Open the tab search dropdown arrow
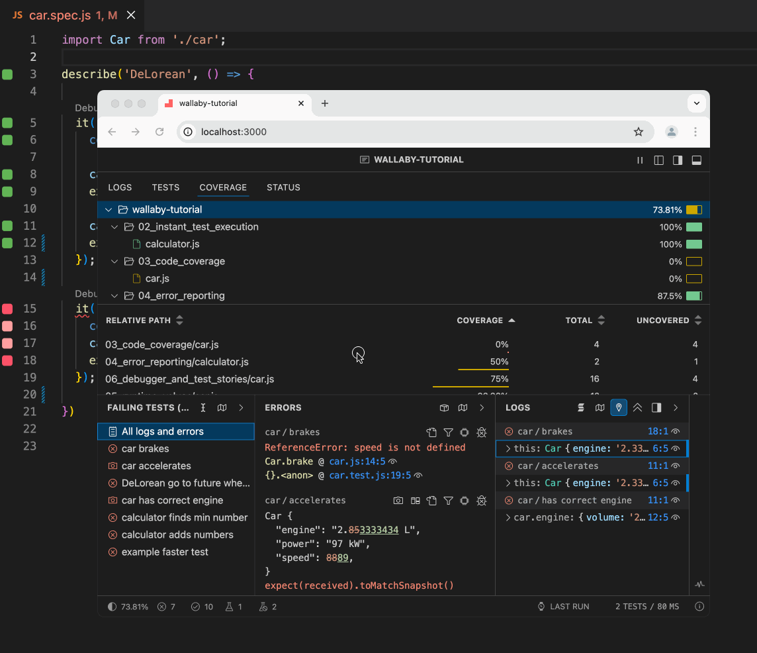 (x=696, y=103)
